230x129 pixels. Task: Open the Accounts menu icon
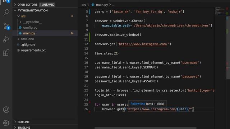(x=6, y=110)
